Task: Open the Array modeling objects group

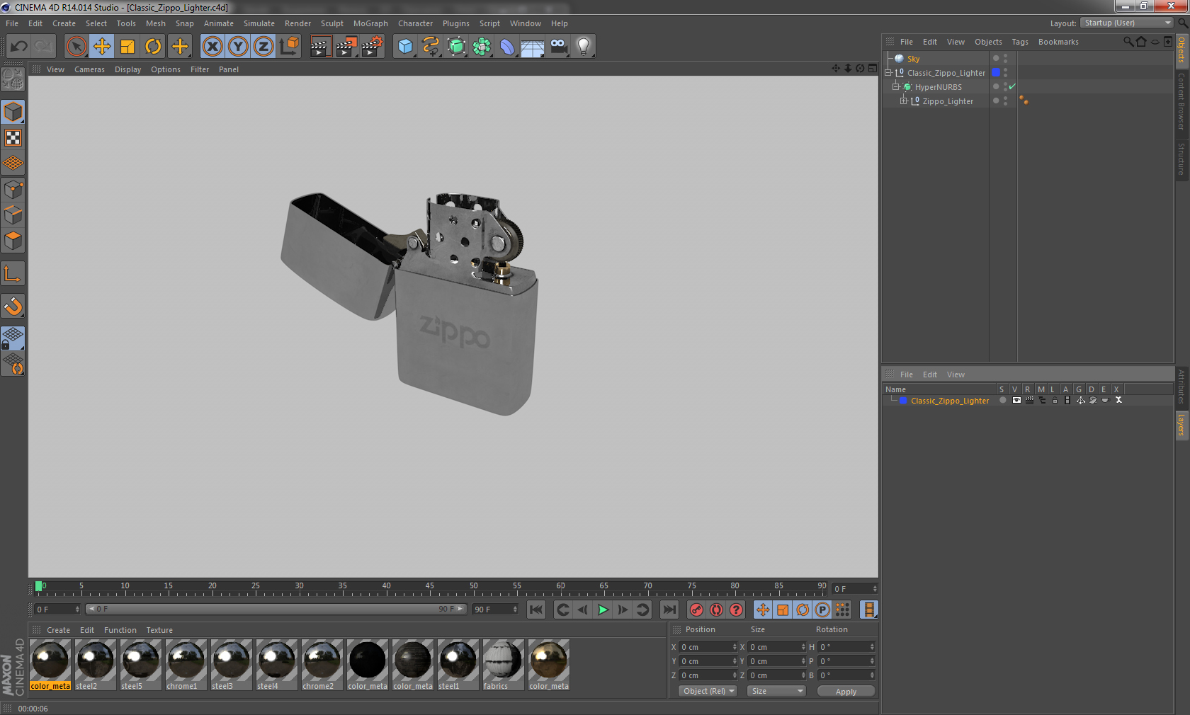Action: [x=482, y=47]
